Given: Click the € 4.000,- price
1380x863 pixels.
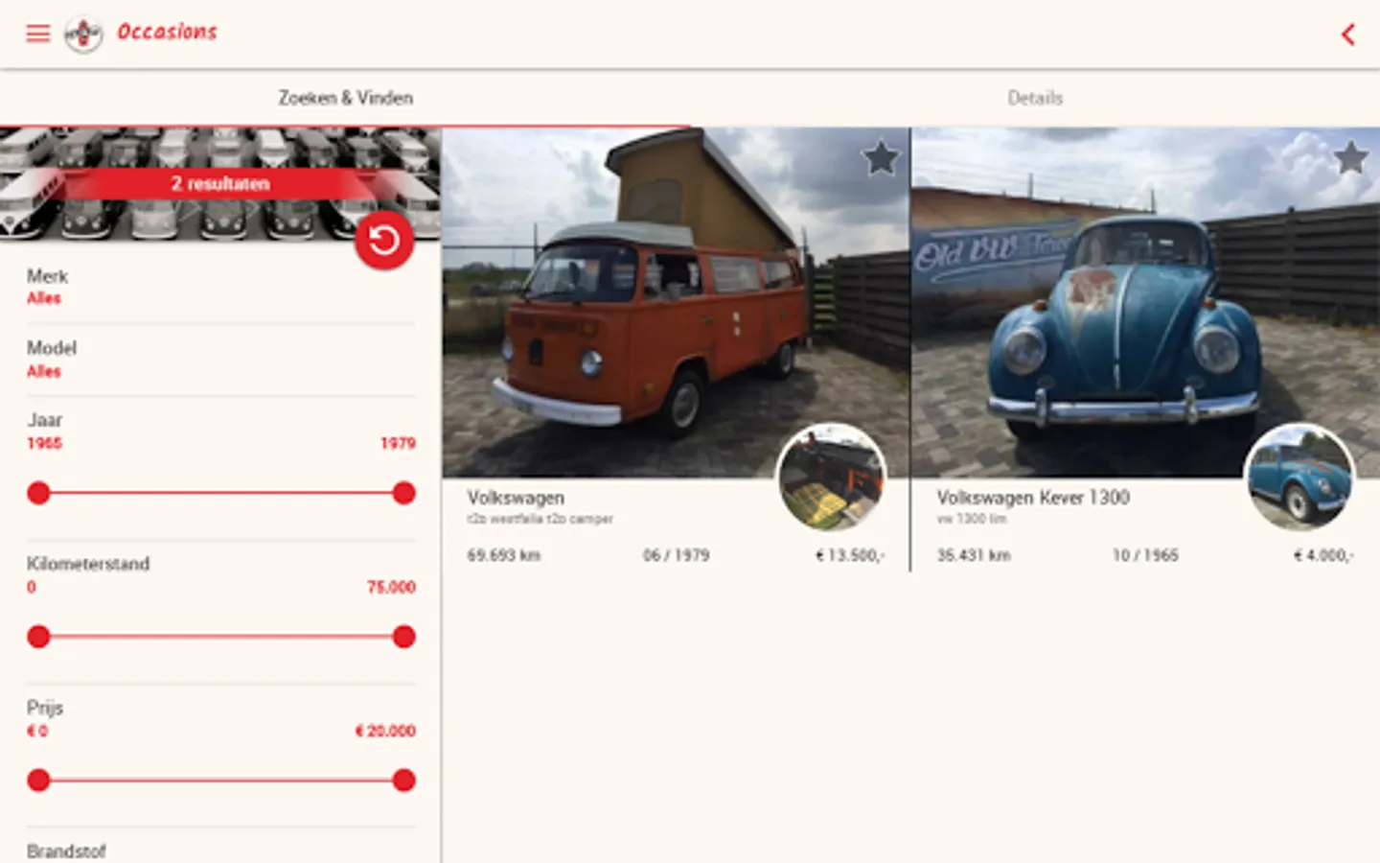Looking at the screenshot, I should pyautogui.click(x=1323, y=555).
